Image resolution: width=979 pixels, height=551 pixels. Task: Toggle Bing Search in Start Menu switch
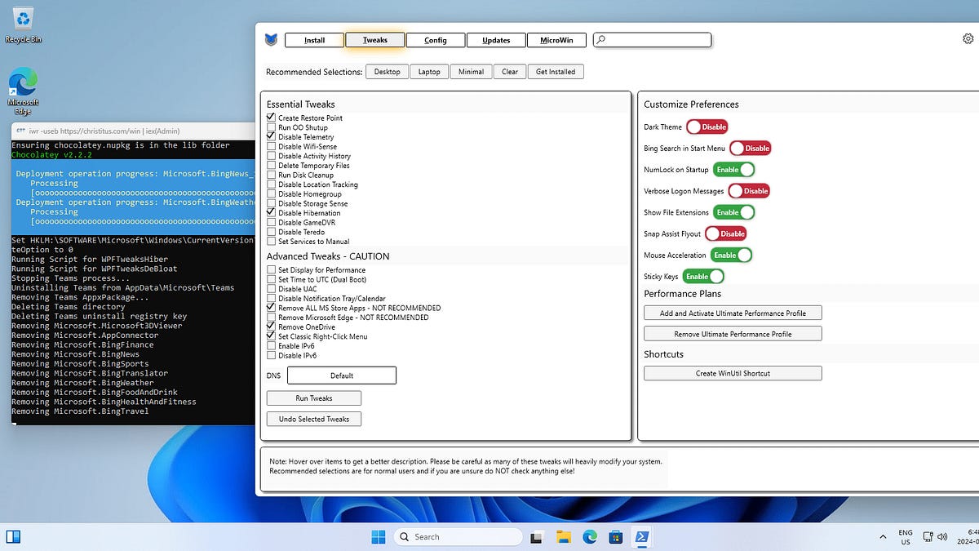tap(750, 149)
